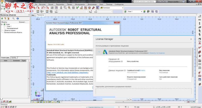Click the Значение column header
Screen dimensions: 202x108
click(x=16, y=61)
